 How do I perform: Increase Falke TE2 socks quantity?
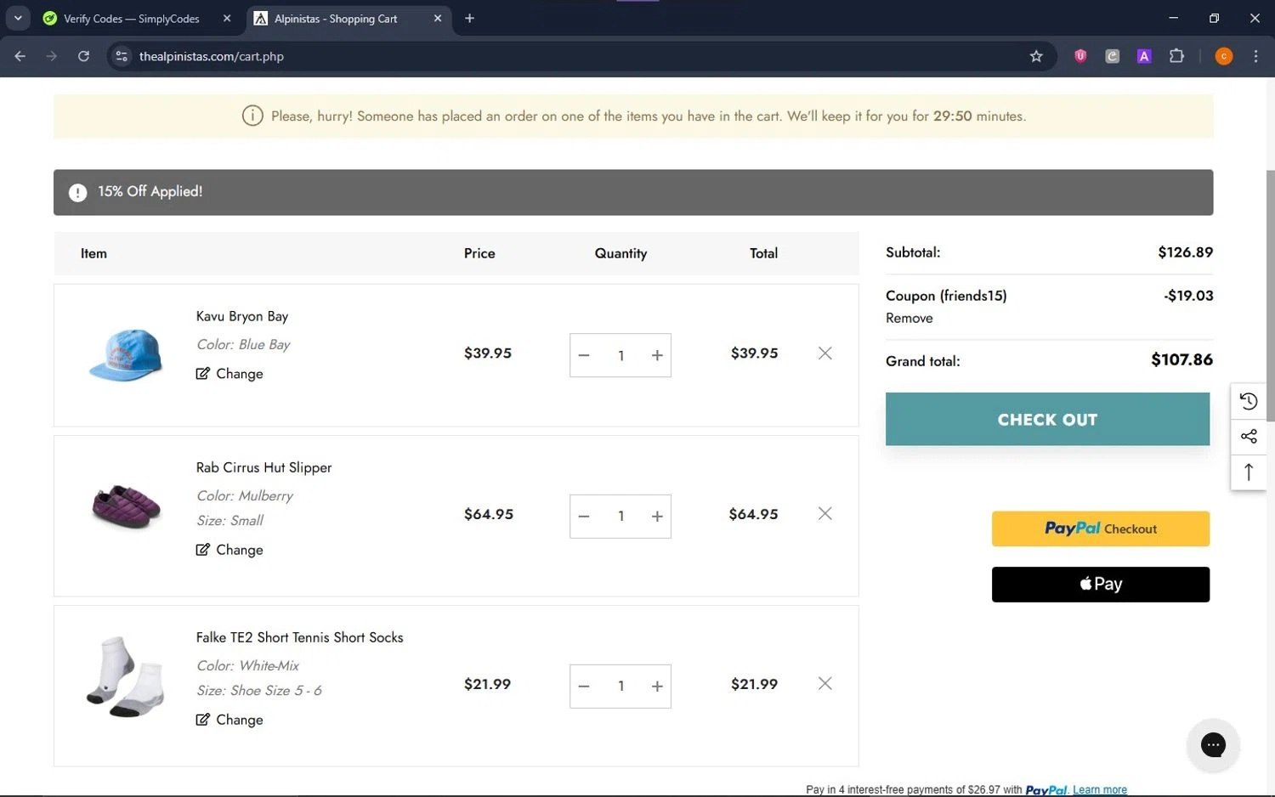tap(657, 687)
